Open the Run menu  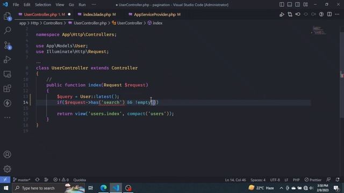point(82,5)
